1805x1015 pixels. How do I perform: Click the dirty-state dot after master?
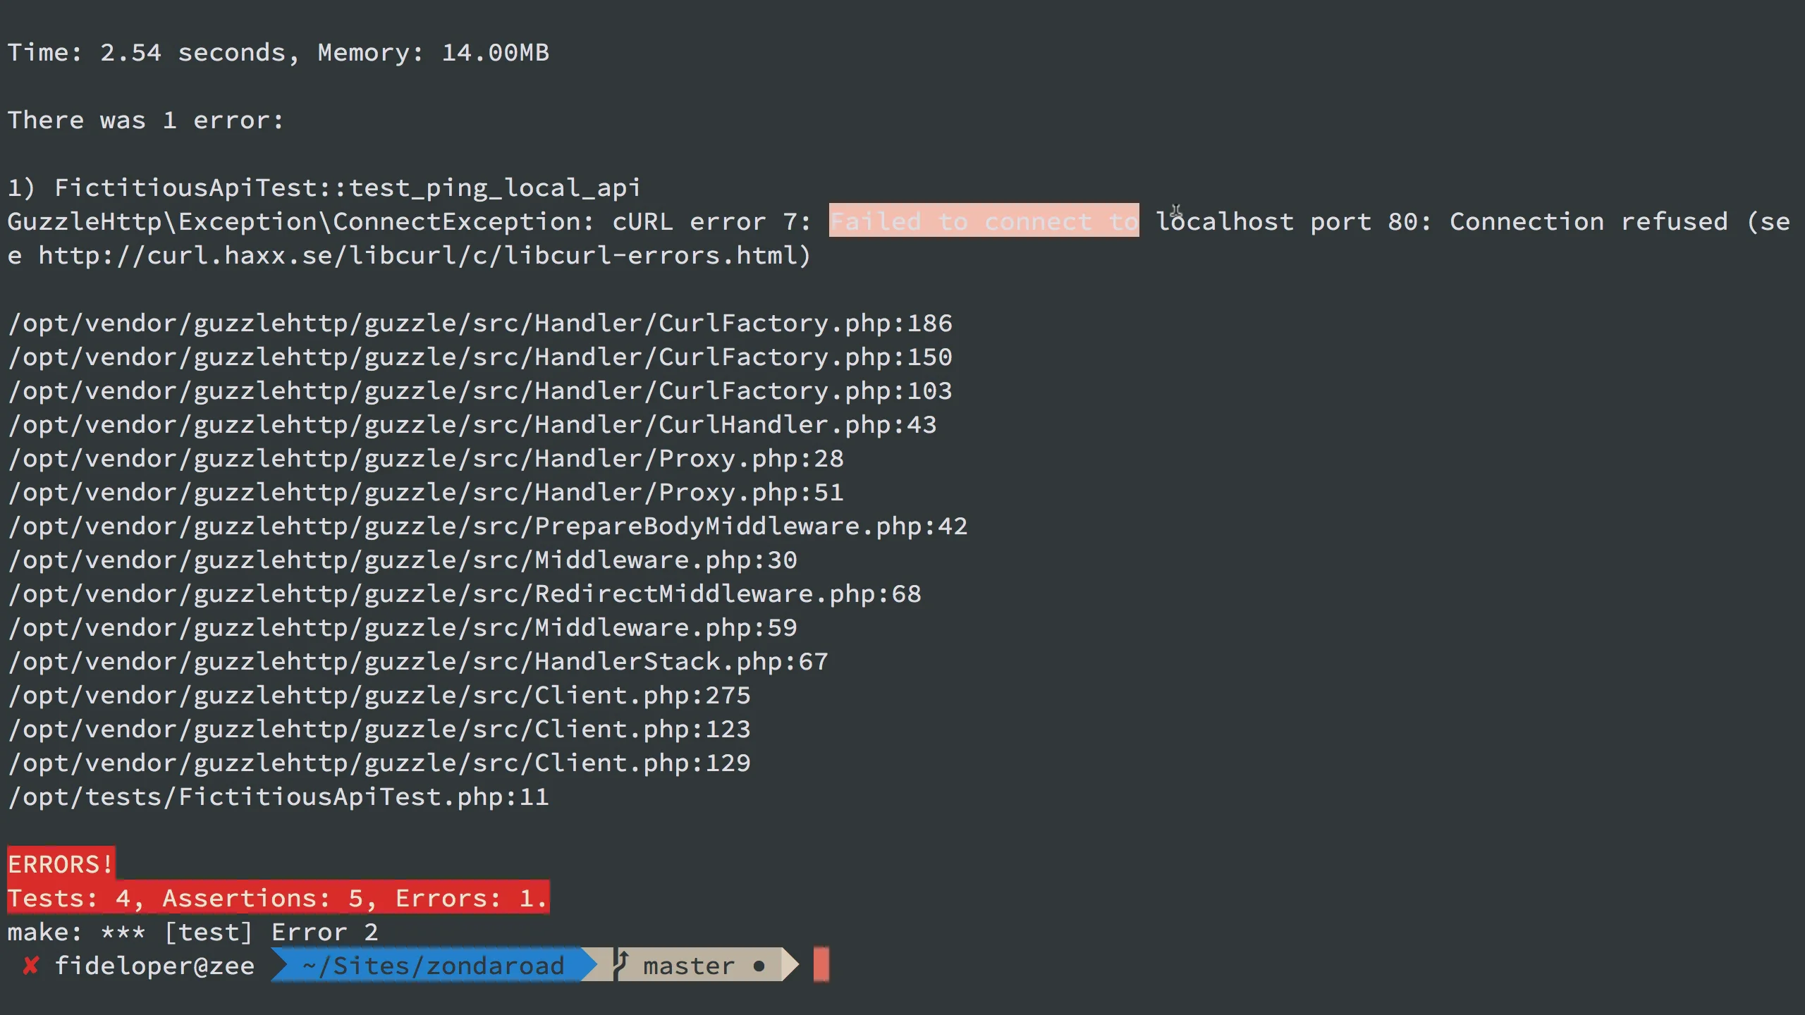tap(759, 966)
